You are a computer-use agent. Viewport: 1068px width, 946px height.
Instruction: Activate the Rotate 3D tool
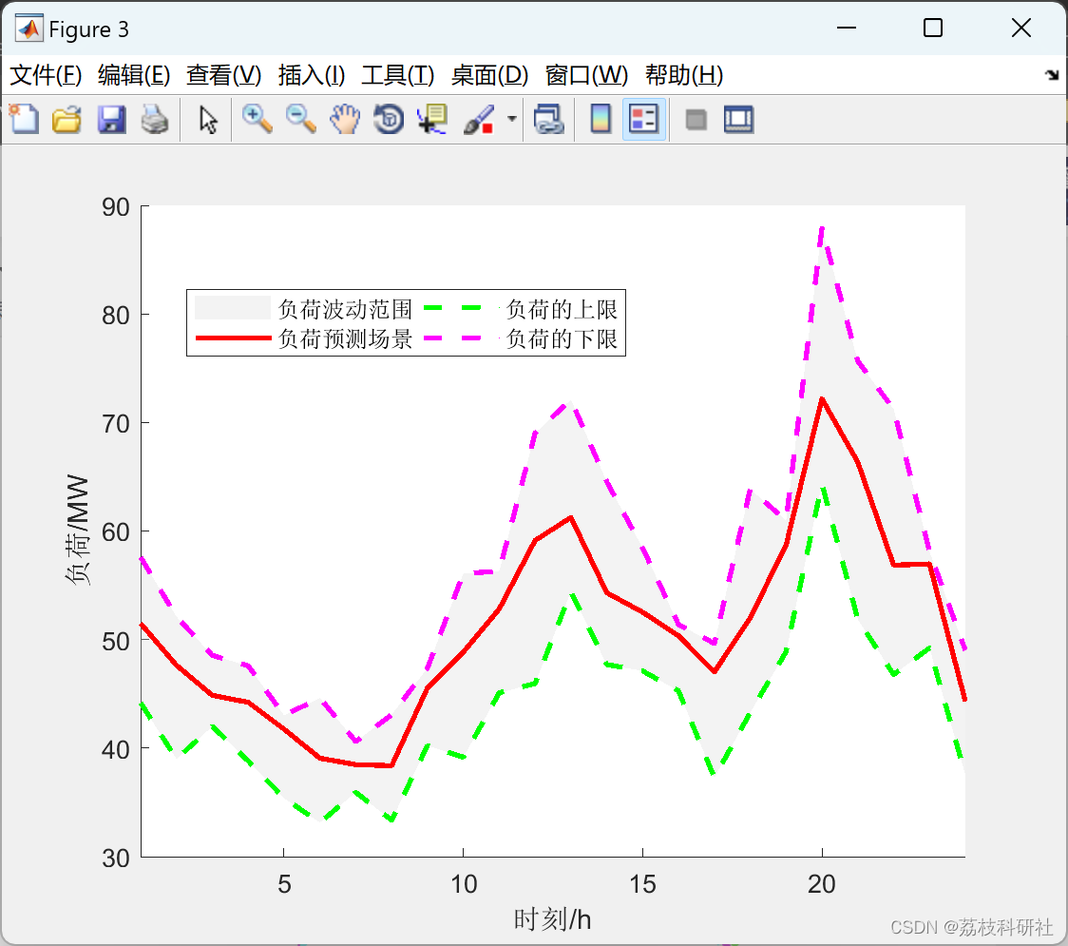point(389,120)
